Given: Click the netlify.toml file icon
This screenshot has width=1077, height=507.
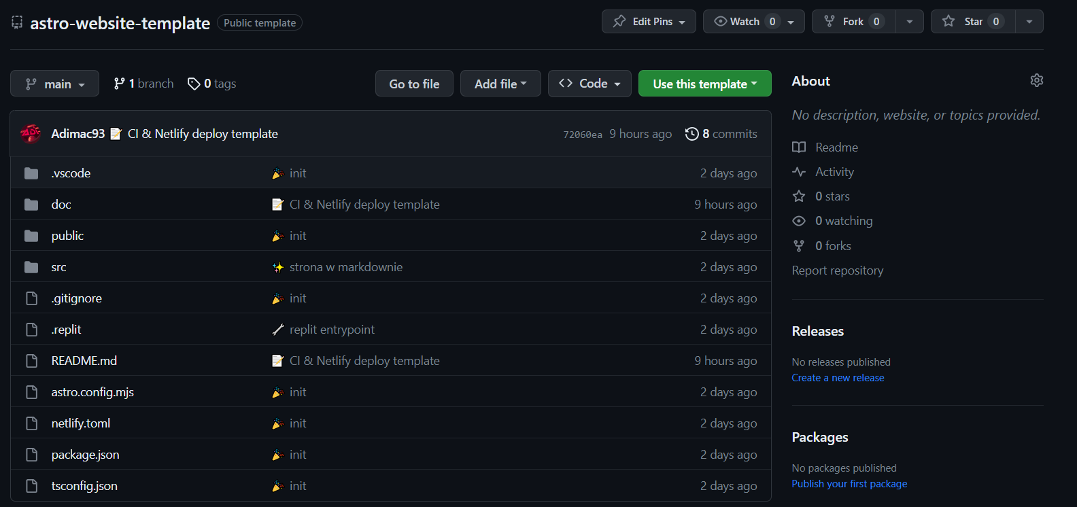Looking at the screenshot, I should coord(31,423).
